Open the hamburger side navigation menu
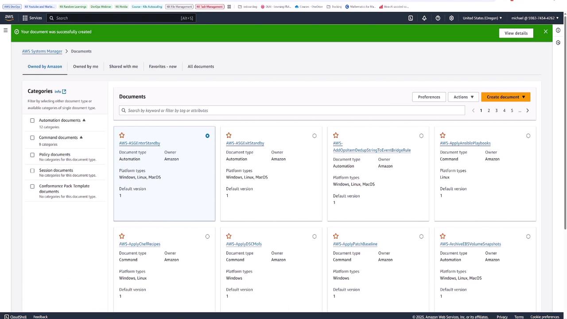Screen dimensions: 567x319 (5, 30)
